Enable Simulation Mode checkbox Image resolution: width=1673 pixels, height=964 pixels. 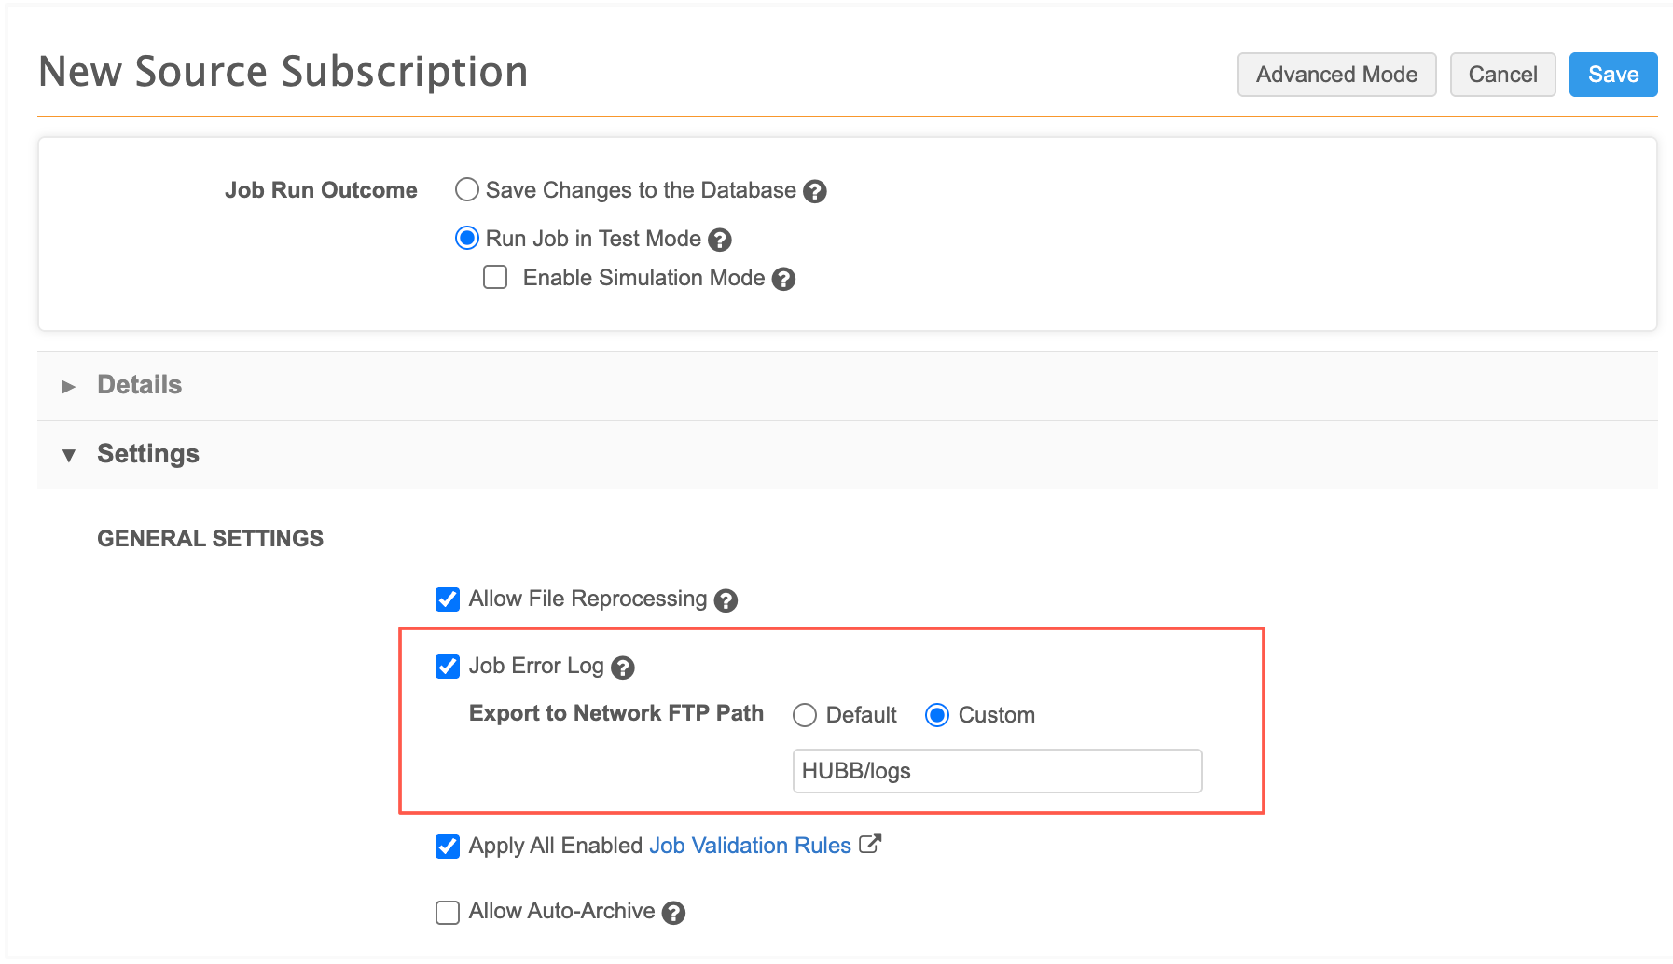click(x=495, y=278)
